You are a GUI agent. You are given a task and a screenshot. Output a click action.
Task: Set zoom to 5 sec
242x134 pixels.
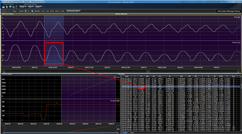pyautogui.click(x=47, y=11)
